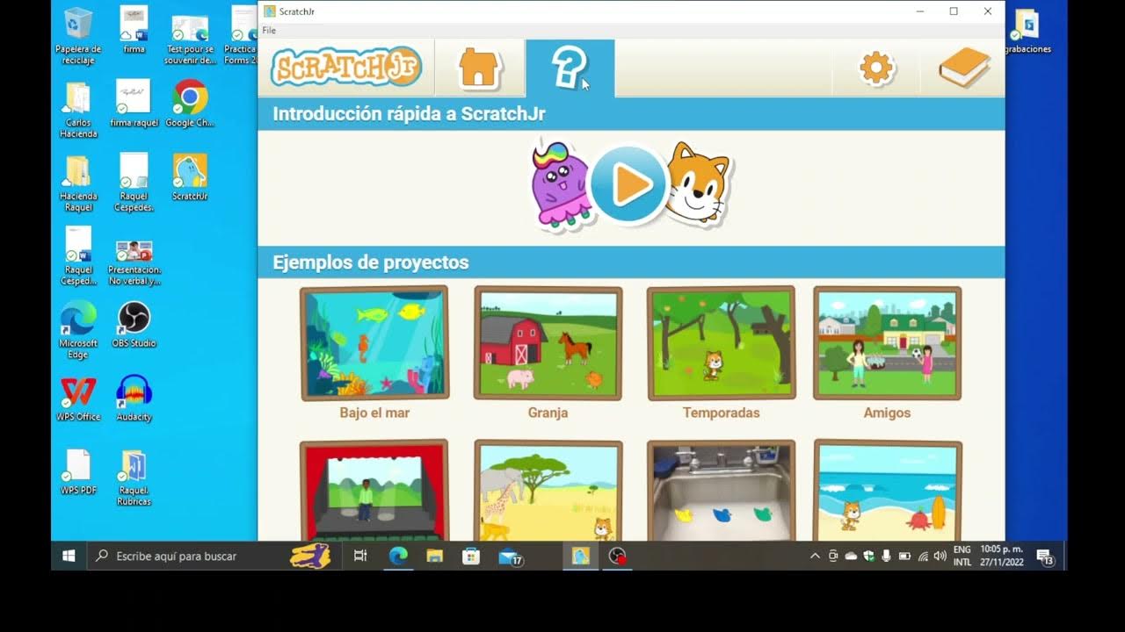This screenshot has width=1125, height=632.
Task: Select the firma Word document icon
Action: [x=134, y=30]
